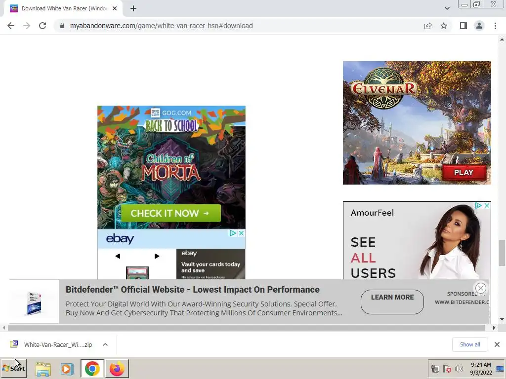Viewport: 506px width, 379px height.
Task: Click the scroll down arrow
Action: point(502,319)
